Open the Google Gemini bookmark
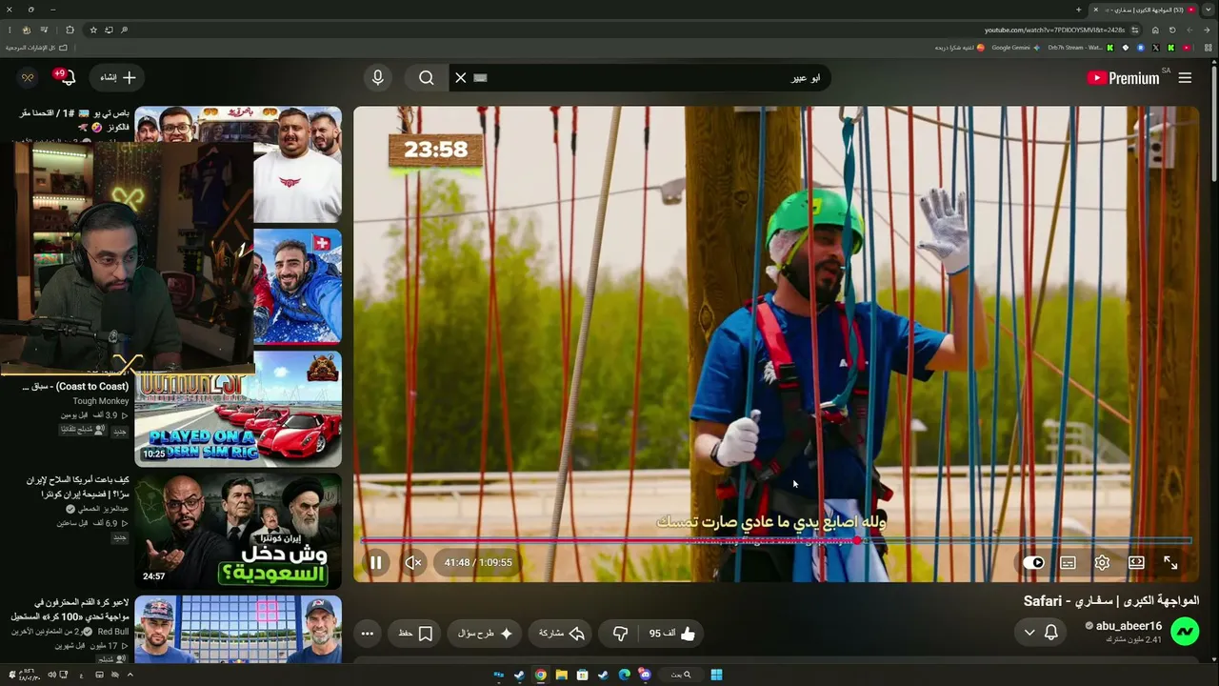Image resolution: width=1219 pixels, height=686 pixels. pyautogui.click(x=1016, y=48)
